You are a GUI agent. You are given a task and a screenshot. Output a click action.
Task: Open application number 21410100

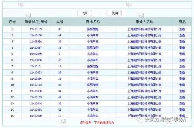click(x=36, y=35)
